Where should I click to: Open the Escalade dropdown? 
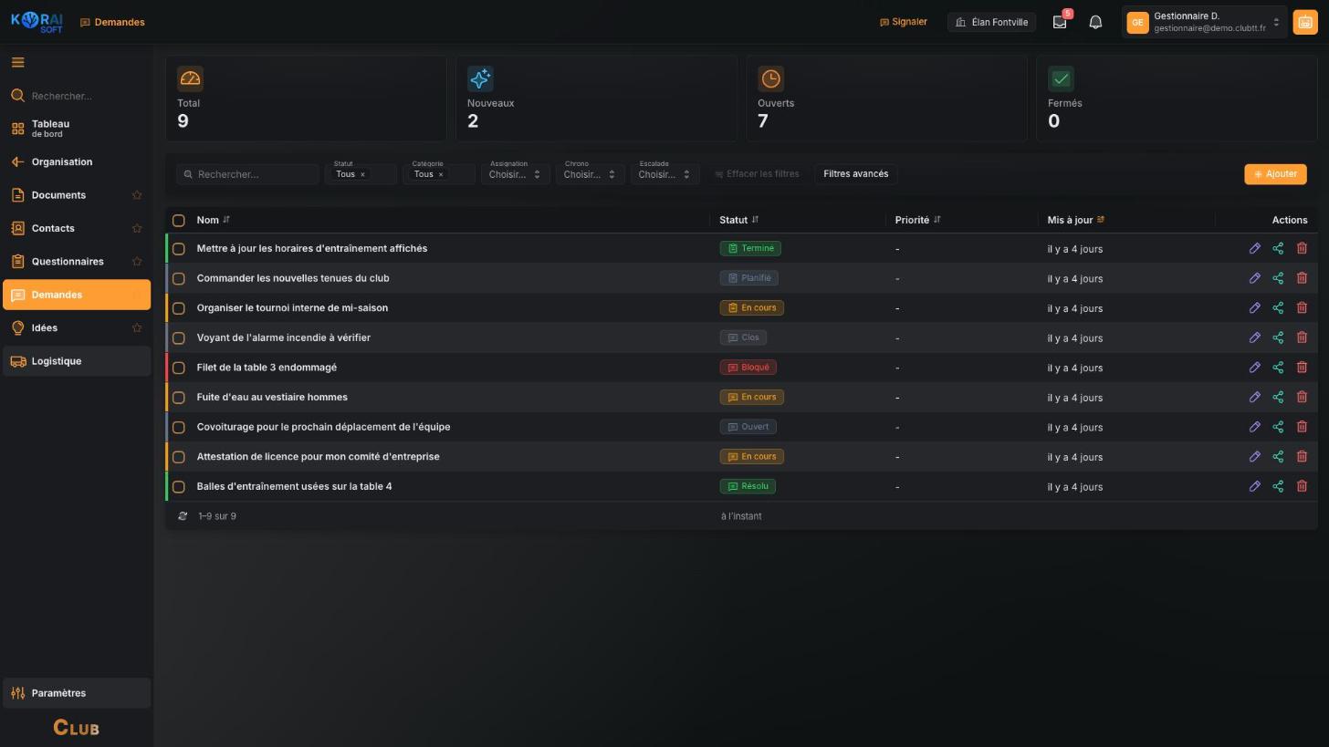click(664, 173)
